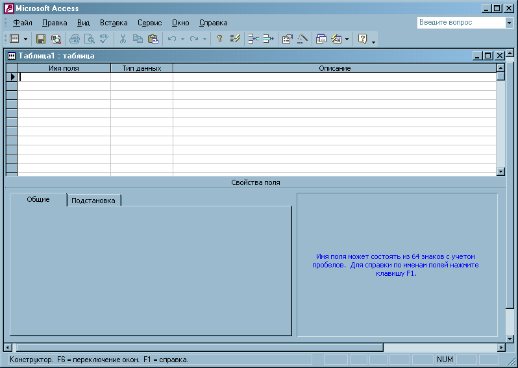
Task: Open the View mode dropdown arrow
Action: 25,40
